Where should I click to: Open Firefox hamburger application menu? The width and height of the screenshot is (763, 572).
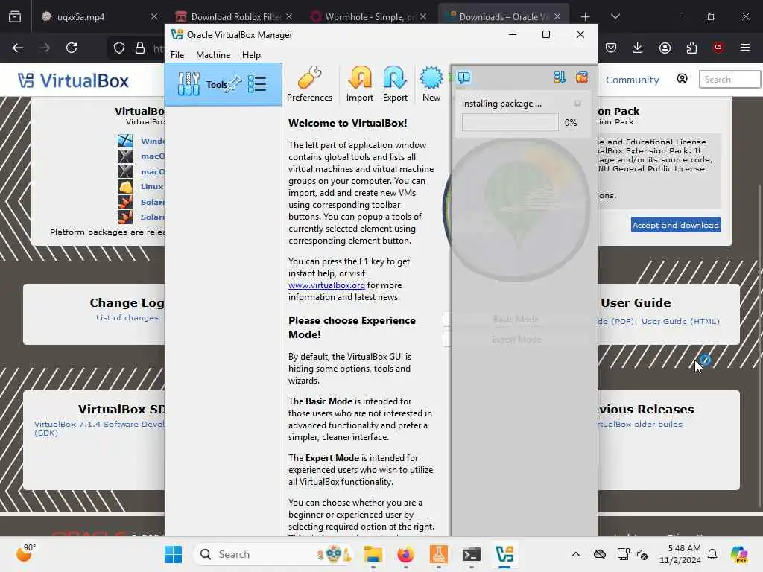coord(745,48)
